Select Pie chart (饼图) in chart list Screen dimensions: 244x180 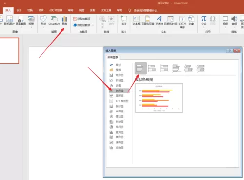point(116,86)
